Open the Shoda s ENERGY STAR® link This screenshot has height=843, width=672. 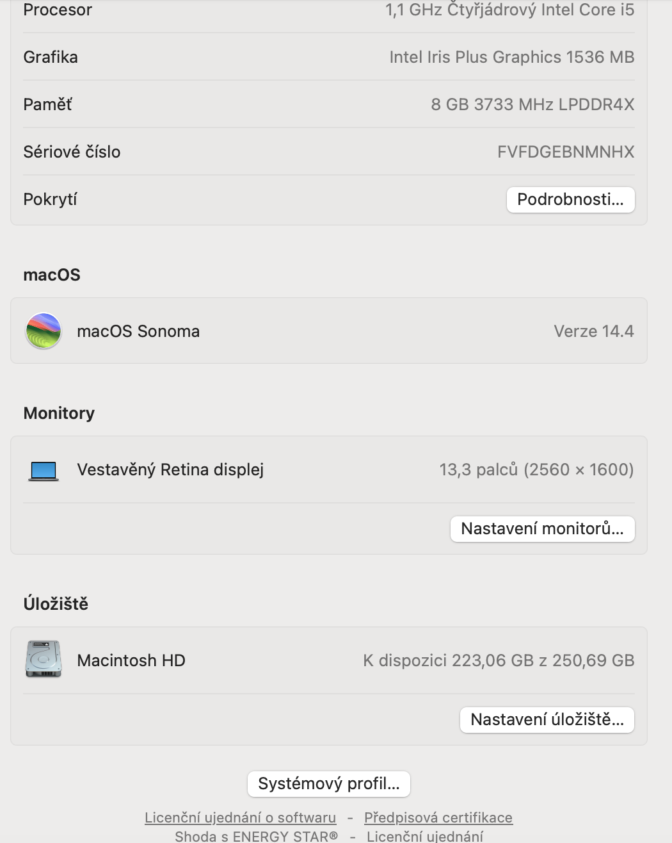tap(256, 836)
